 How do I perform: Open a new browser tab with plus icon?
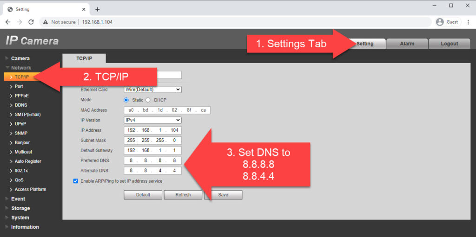click(x=97, y=9)
